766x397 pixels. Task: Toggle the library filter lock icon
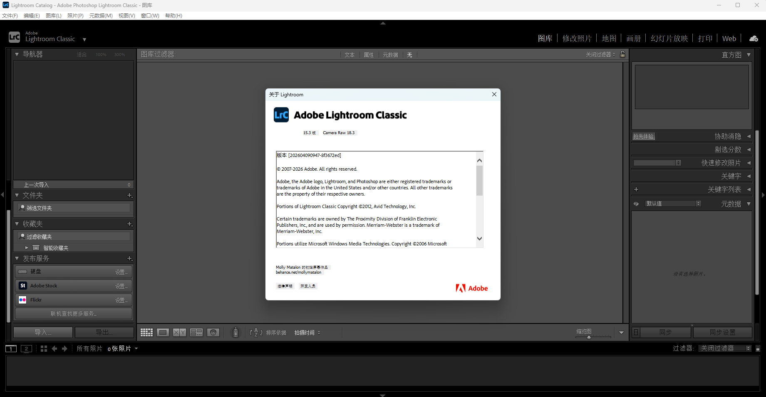(623, 54)
